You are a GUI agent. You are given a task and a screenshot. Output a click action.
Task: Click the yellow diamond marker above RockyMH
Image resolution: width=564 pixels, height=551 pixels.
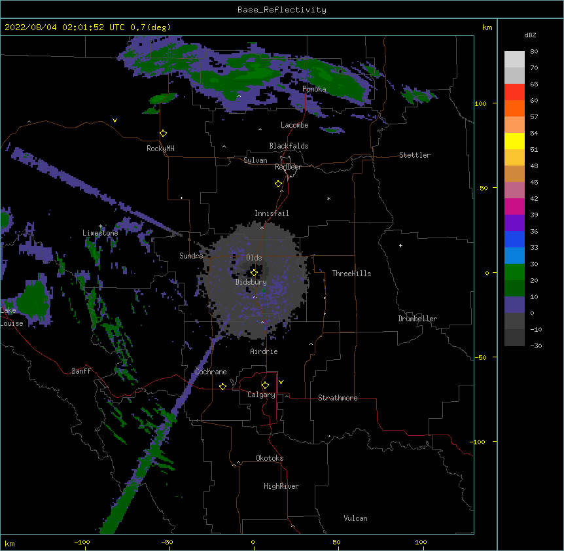(x=163, y=133)
